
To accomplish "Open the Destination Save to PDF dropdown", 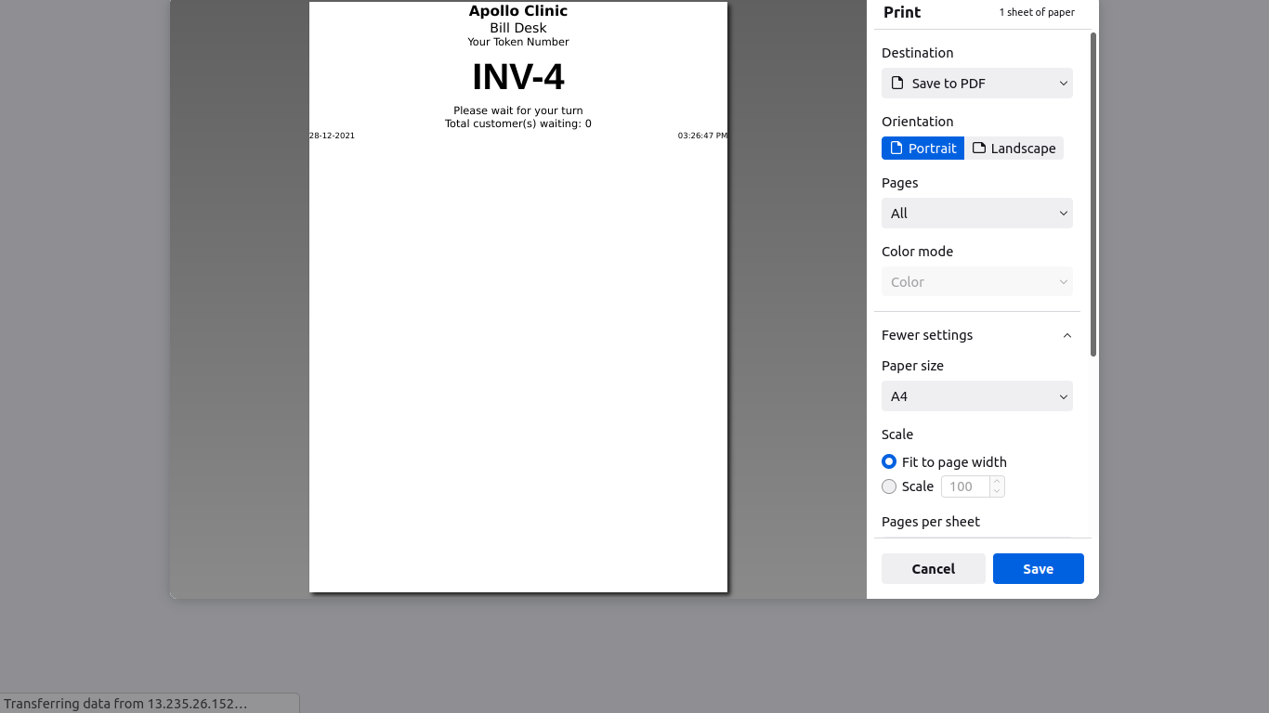I will click(976, 84).
